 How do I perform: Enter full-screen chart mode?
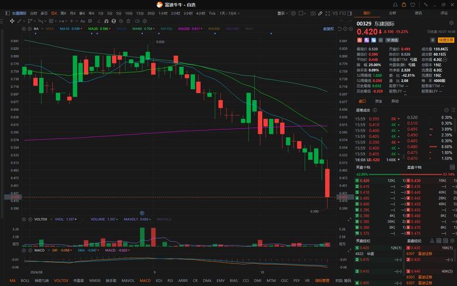pyautogui.click(x=328, y=13)
